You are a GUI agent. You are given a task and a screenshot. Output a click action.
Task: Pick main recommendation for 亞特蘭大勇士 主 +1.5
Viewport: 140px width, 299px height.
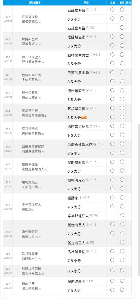click(x=112, y=54)
